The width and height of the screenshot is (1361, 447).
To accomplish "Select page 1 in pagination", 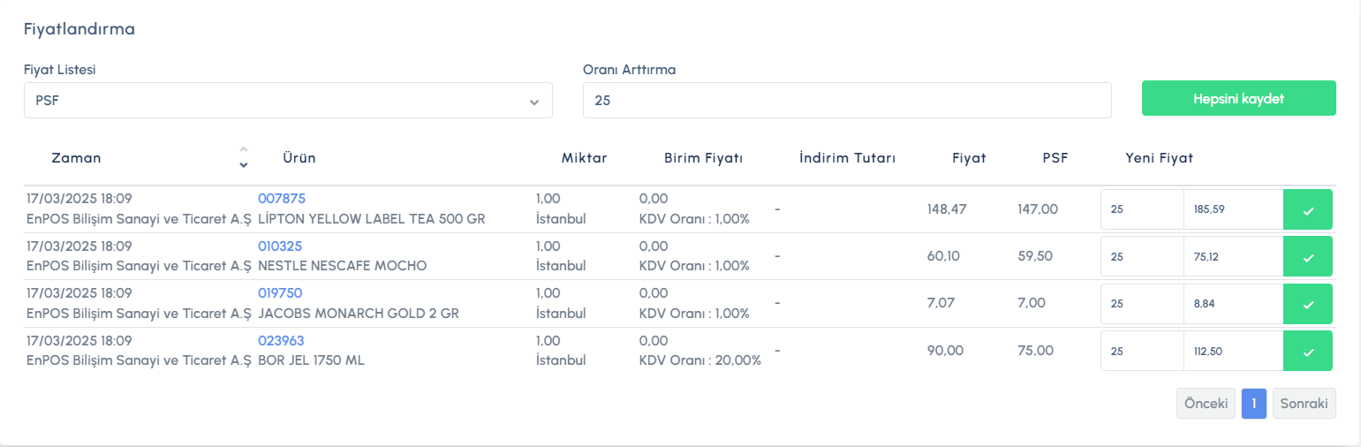I will click(1253, 404).
